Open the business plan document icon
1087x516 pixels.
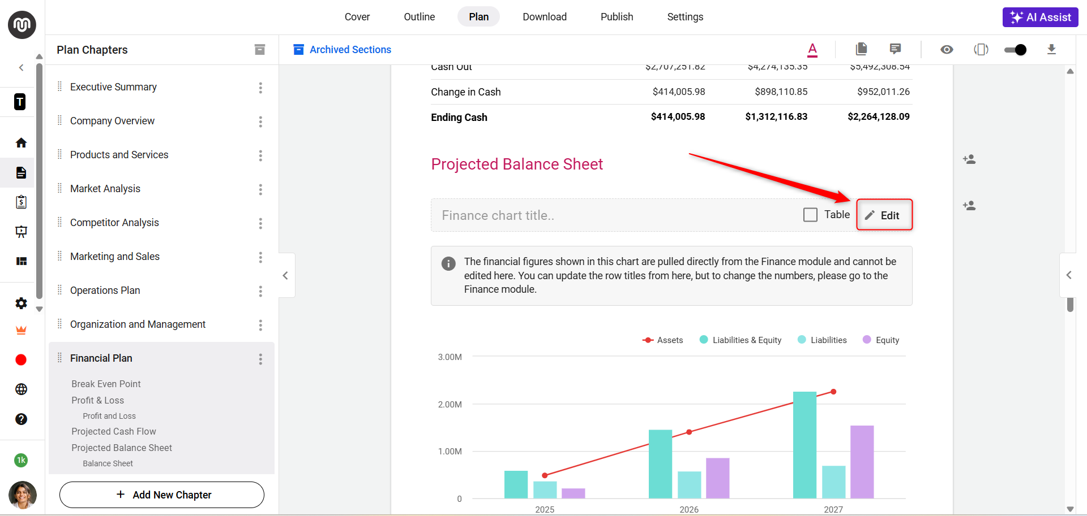click(x=21, y=172)
